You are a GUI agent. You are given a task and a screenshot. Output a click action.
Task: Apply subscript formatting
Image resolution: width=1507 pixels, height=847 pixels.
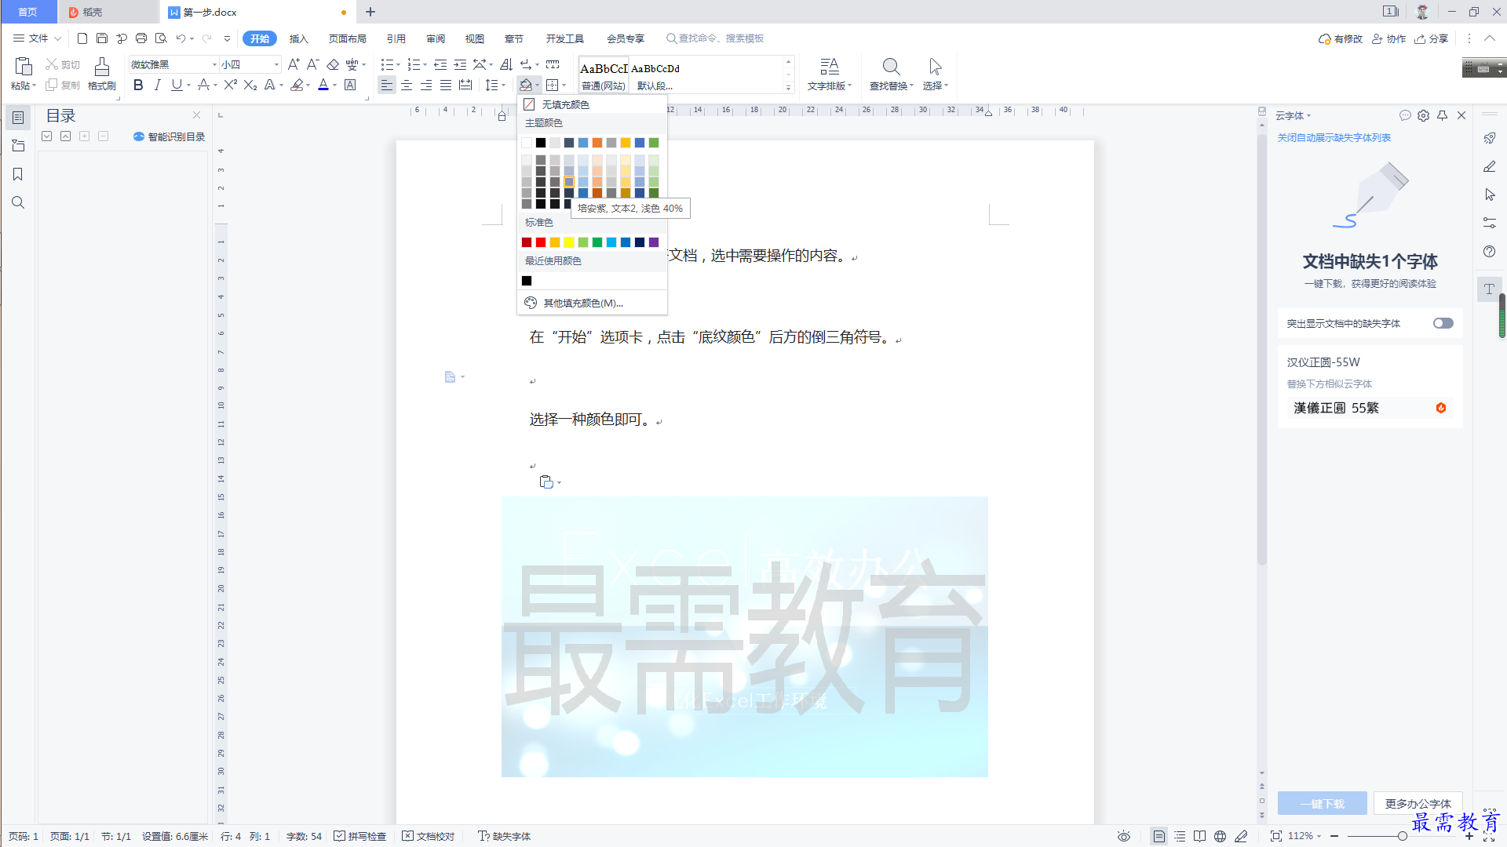click(250, 85)
